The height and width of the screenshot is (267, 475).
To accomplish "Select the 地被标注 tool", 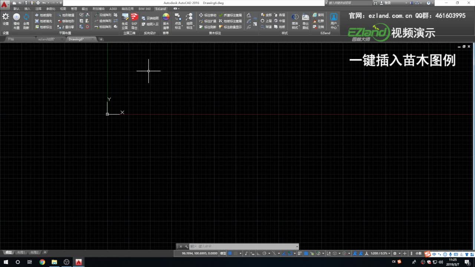I will 44,27.
